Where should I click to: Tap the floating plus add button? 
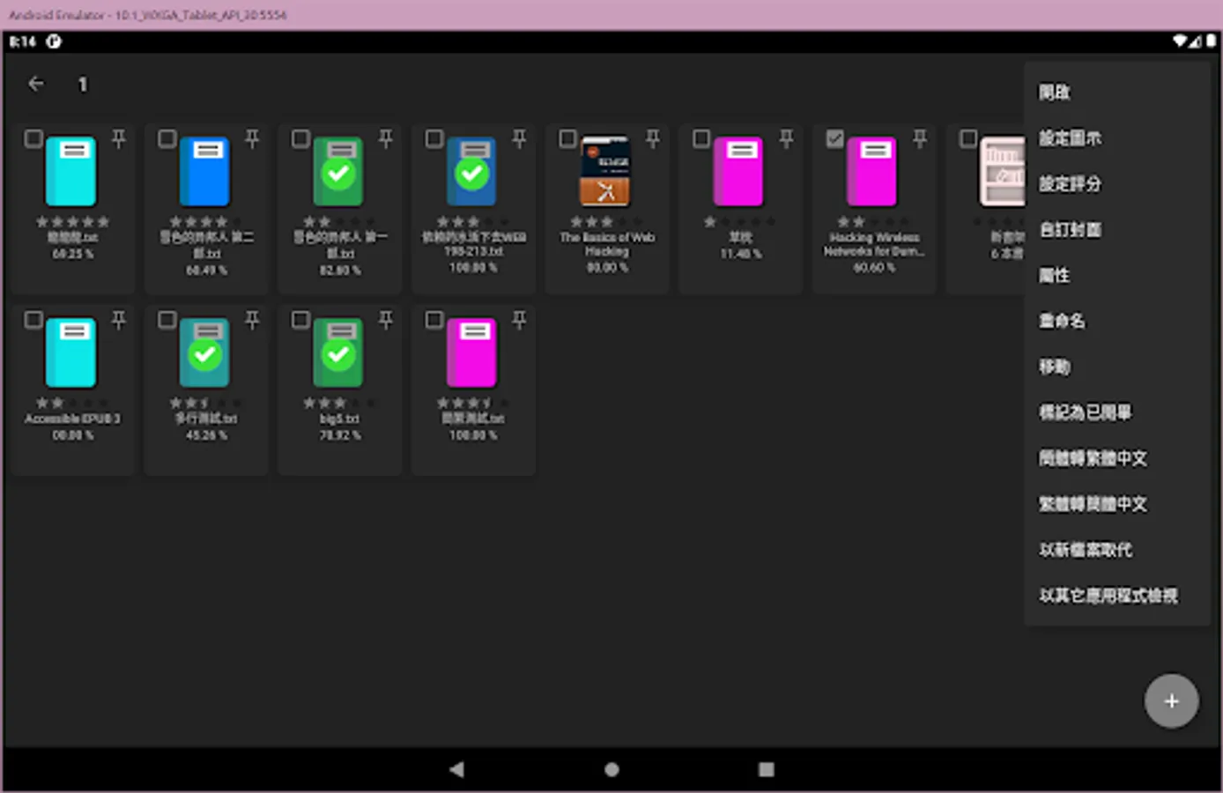[1171, 701]
